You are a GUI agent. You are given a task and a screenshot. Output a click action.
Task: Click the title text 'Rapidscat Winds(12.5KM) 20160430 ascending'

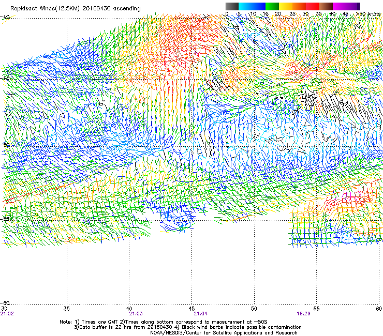76,9
